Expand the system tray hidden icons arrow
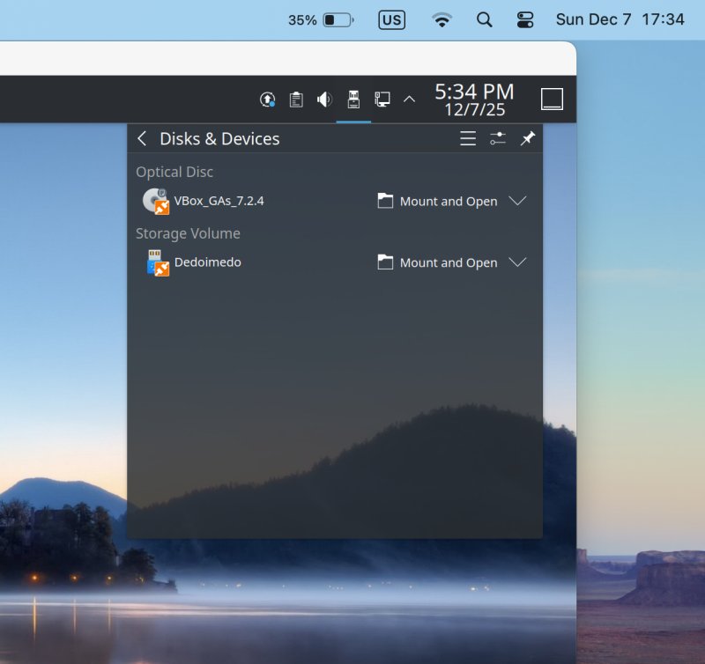The width and height of the screenshot is (705, 664). point(409,100)
